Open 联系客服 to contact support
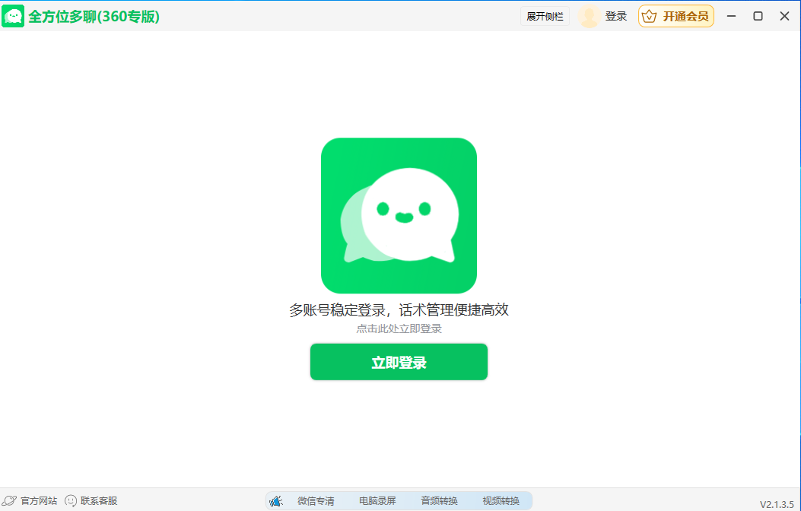Viewport: 801px width, 511px height. pos(99,500)
